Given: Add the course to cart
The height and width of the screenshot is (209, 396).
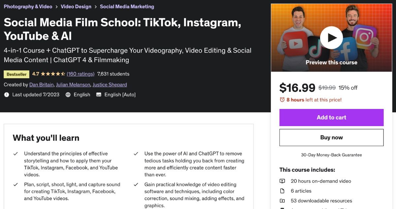Looking at the screenshot, I should click(331, 117).
